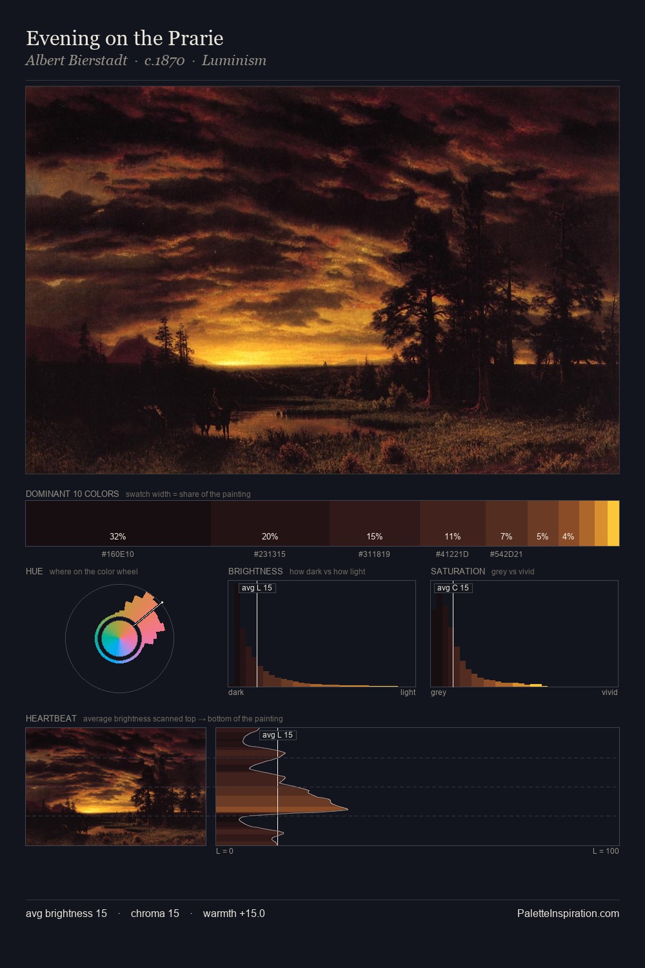This screenshot has height=968, width=645.
Task: Select the 4% orange-brown swatch
Action: [569, 523]
